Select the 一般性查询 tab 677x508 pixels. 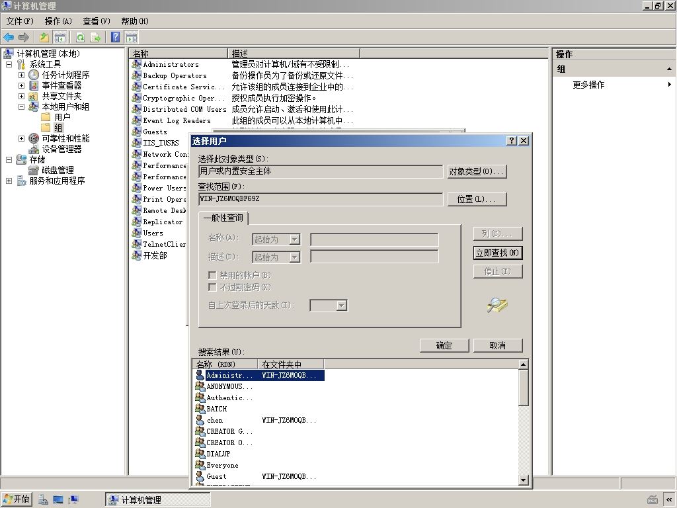pos(223,218)
